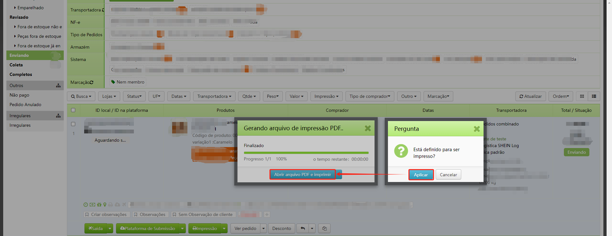Click Plataforma de Submissão button
This screenshot has height=236, width=612.
point(148,228)
